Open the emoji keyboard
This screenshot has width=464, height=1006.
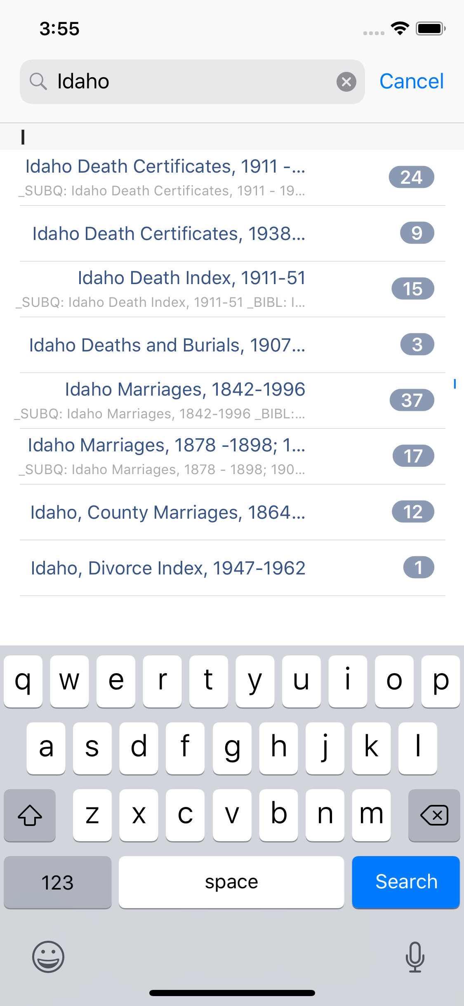coord(48,956)
